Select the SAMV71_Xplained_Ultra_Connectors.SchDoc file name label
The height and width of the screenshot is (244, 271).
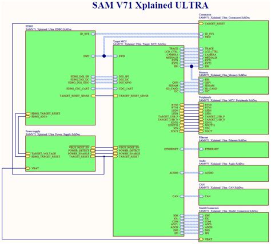[x=224, y=18]
